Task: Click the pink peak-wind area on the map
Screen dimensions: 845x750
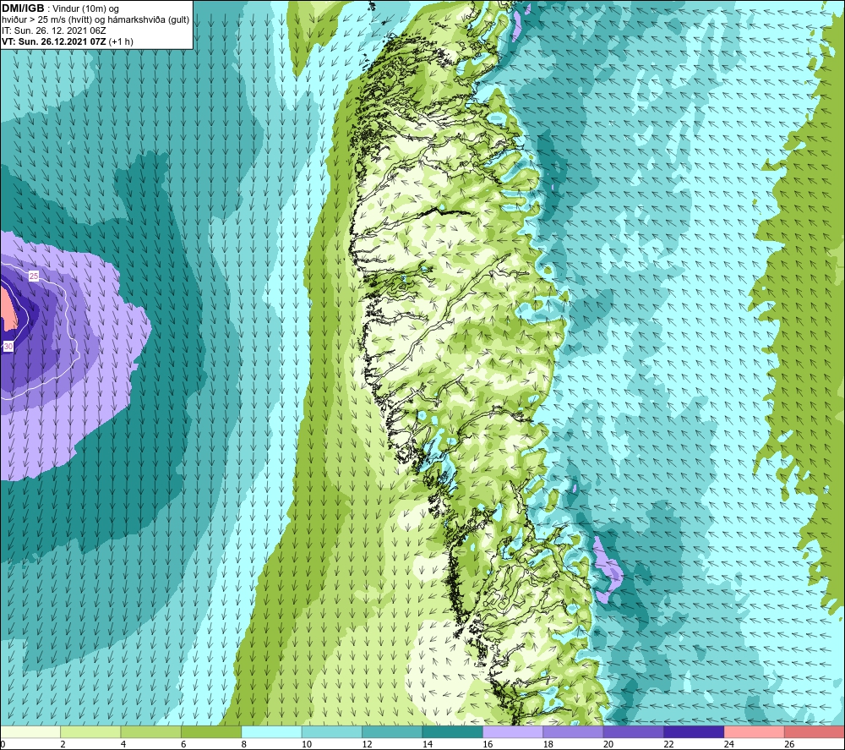Action: coord(8,310)
